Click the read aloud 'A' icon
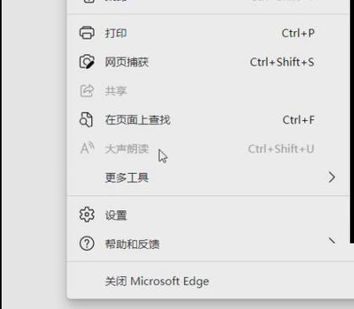This screenshot has height=309, width=354. [87, 149]
